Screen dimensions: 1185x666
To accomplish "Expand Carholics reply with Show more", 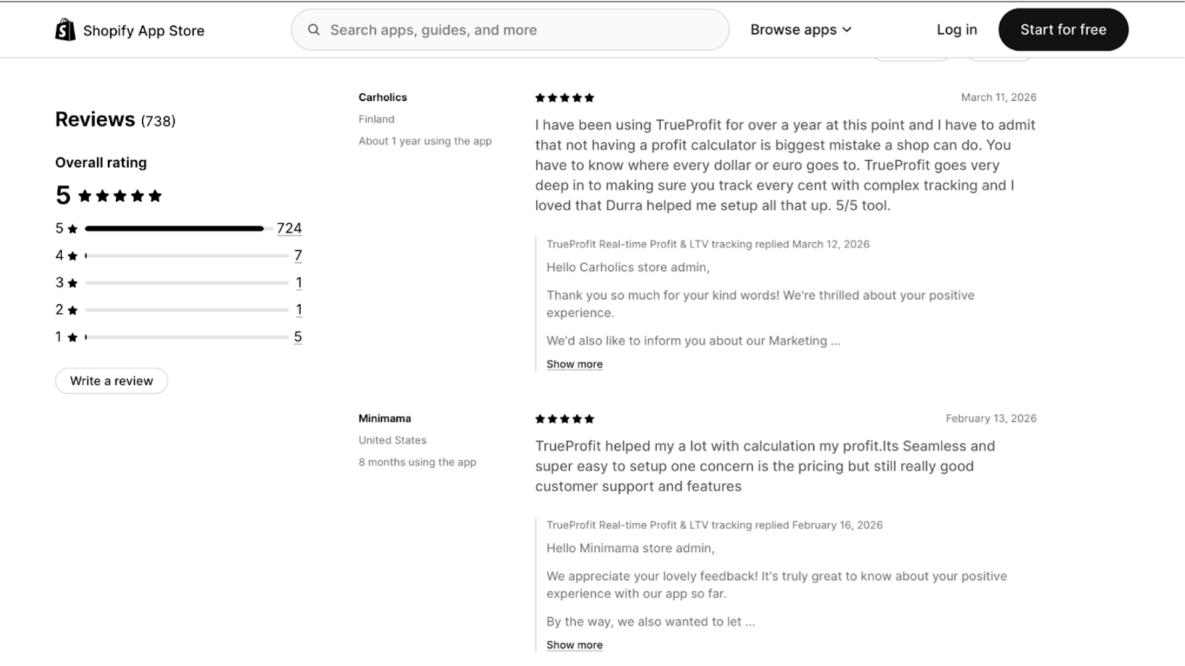I will (574, 364).
